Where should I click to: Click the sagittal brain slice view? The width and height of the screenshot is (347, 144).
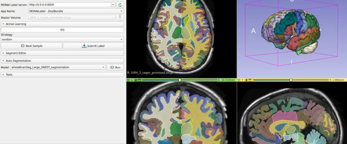tap(292, 113)
